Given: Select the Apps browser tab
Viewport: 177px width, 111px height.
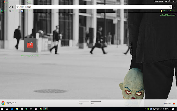Looking at the screenshot, I should (x=14, y=2).
